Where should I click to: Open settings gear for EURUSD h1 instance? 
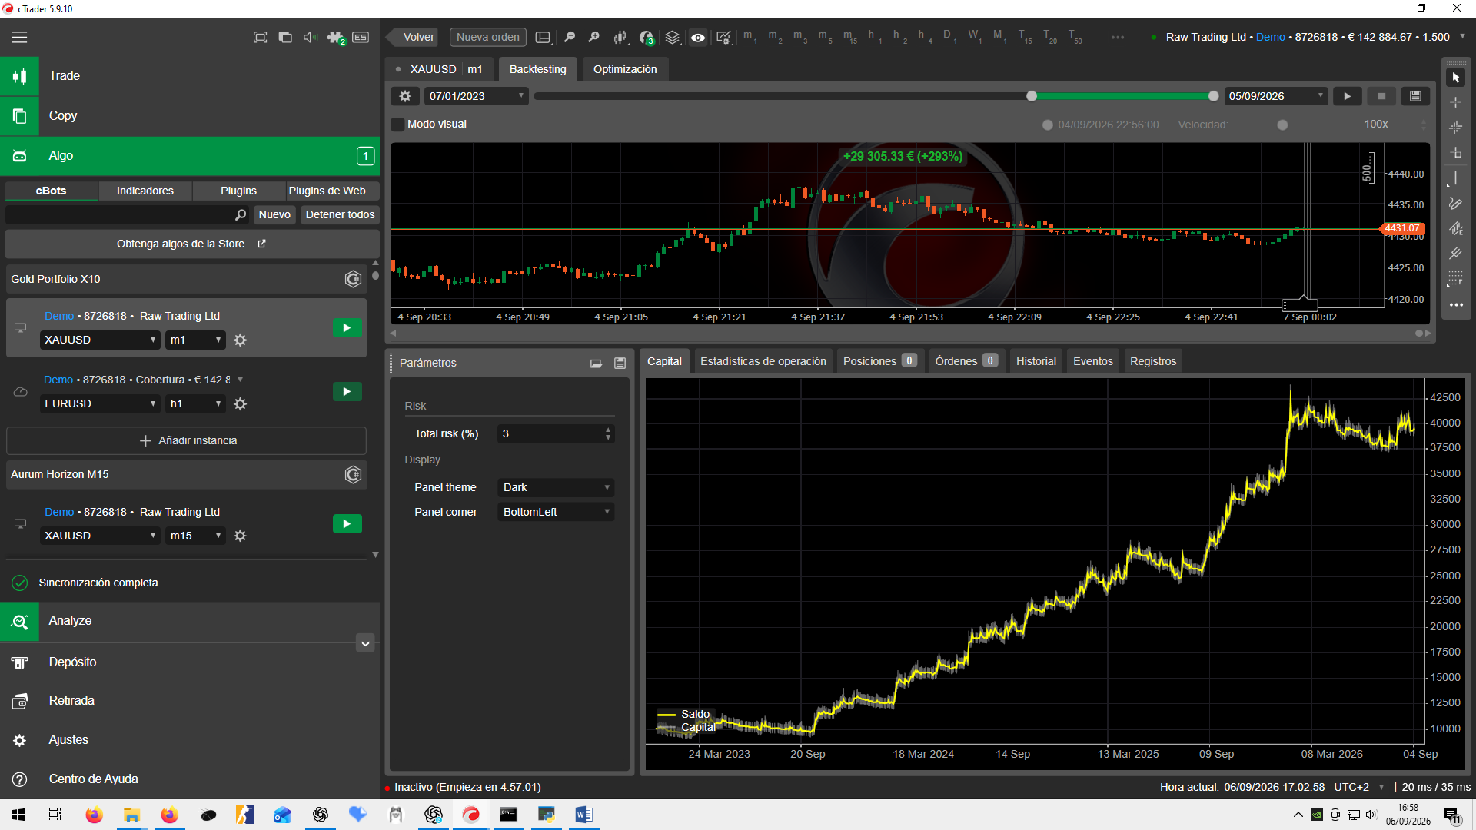[240, 403]
